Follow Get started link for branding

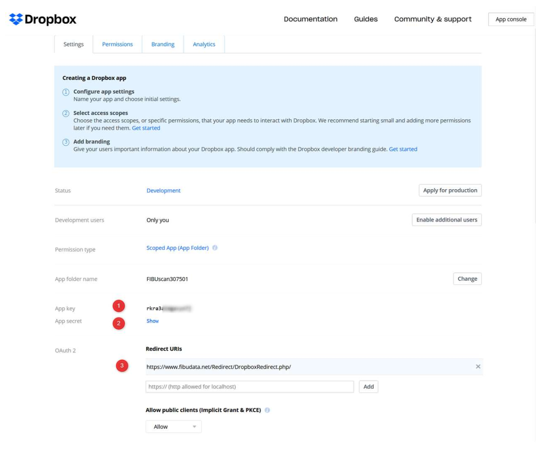pos(403,149)
